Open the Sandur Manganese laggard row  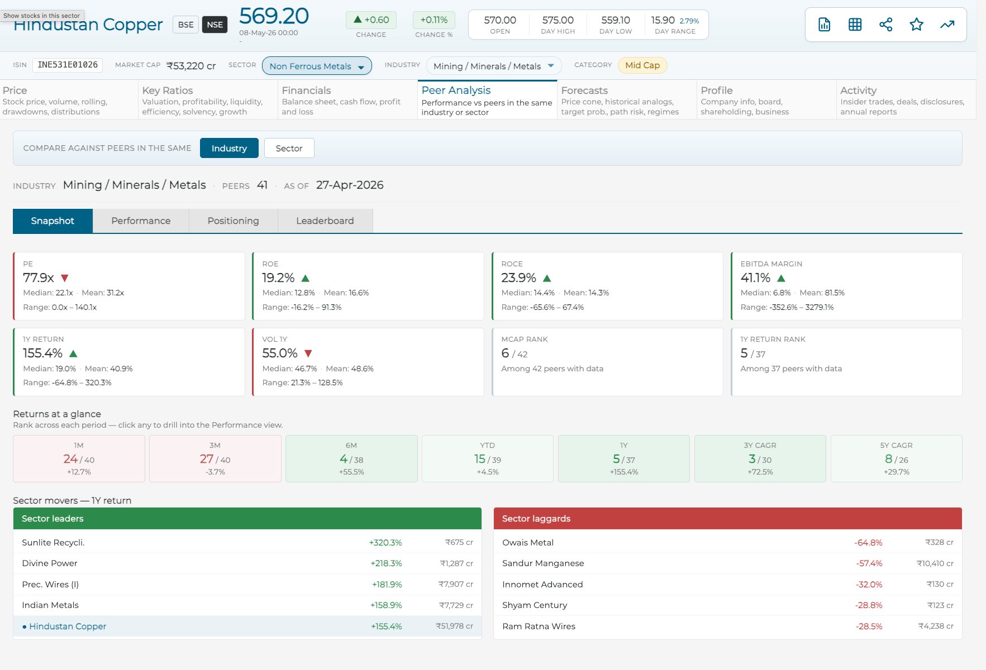[x=728, y=563]
